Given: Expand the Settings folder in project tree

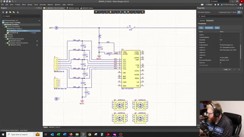Looking at the screenshot, I should pyautogui.click(x=4, y=35).
